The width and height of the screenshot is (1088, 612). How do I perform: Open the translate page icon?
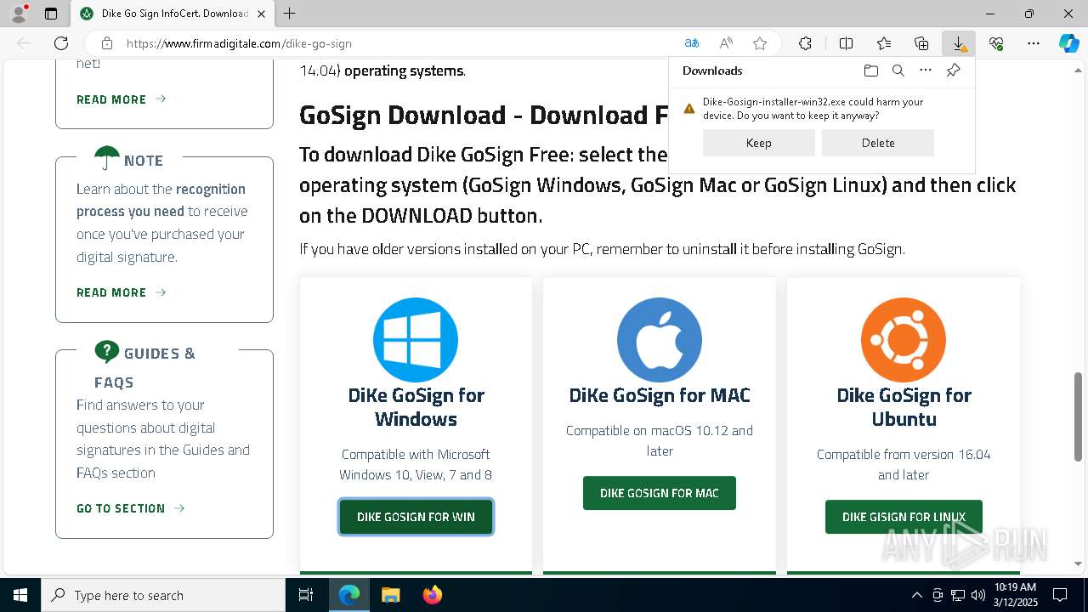click(x=692, y=43)
